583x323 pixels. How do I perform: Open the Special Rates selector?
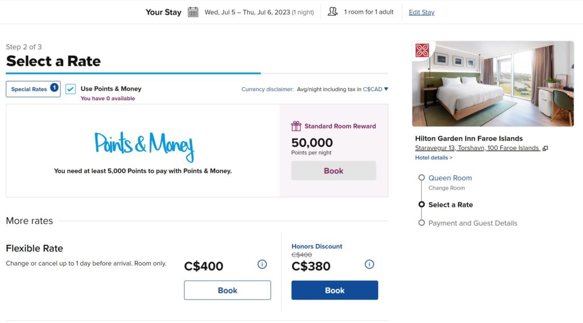29,89
